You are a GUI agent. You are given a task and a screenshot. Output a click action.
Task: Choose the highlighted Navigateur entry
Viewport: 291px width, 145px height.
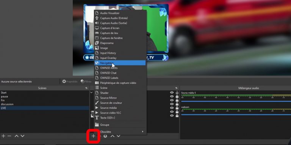click(120, 63)
